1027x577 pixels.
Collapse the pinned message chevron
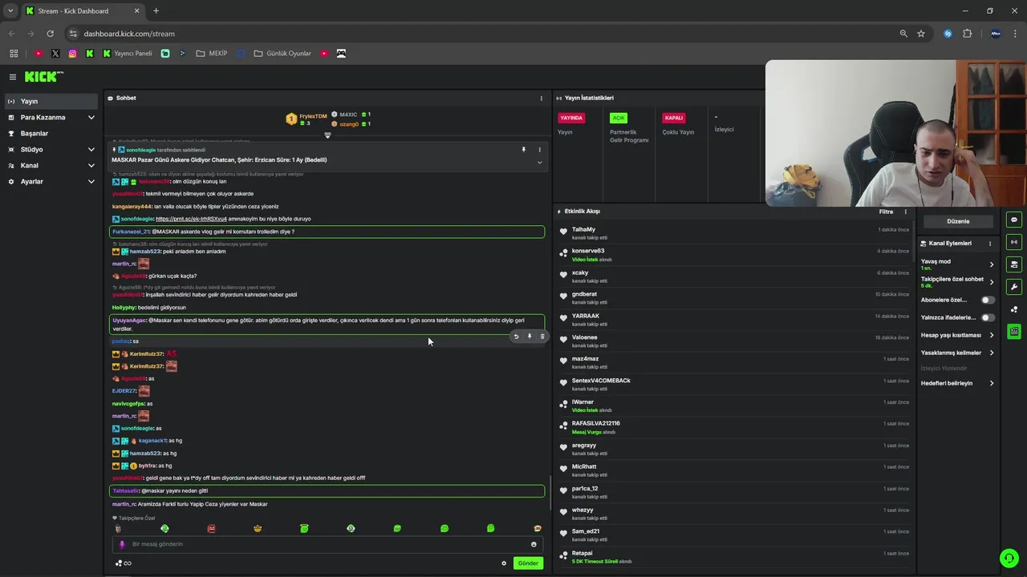(x=539, y=162)
